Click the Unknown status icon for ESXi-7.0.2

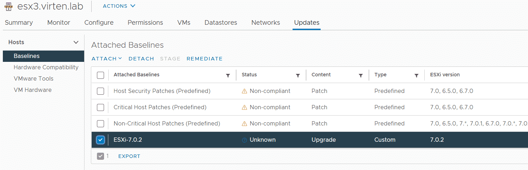tap(244, 140)
